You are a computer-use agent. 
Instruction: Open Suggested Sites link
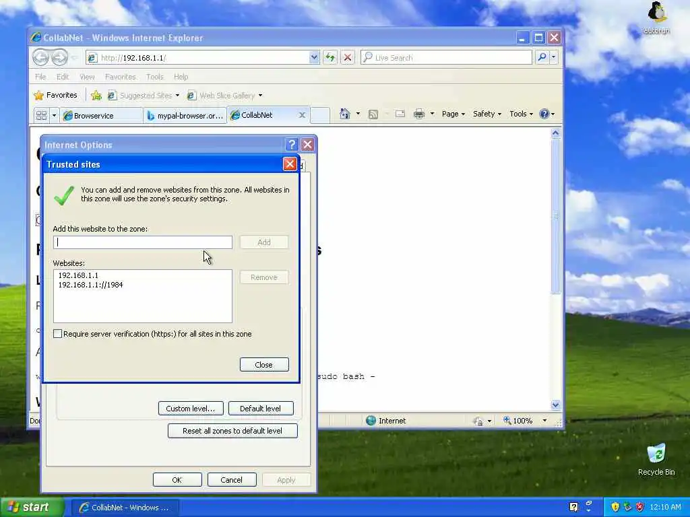144,95
